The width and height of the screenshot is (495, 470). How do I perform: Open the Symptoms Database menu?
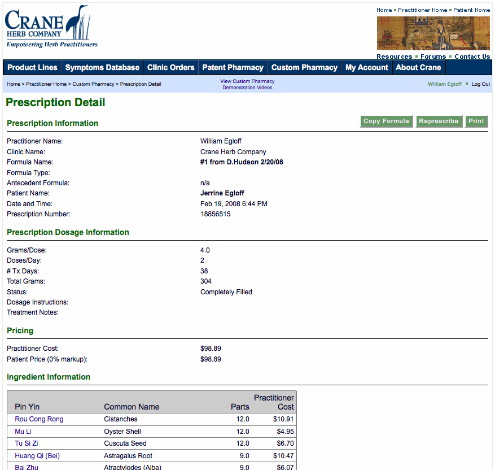click(x=102, y=67)
